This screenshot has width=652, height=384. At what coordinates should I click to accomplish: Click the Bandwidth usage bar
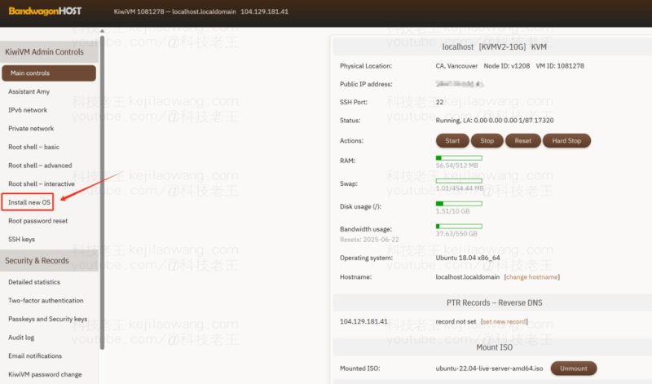click(x=459, y=227)
